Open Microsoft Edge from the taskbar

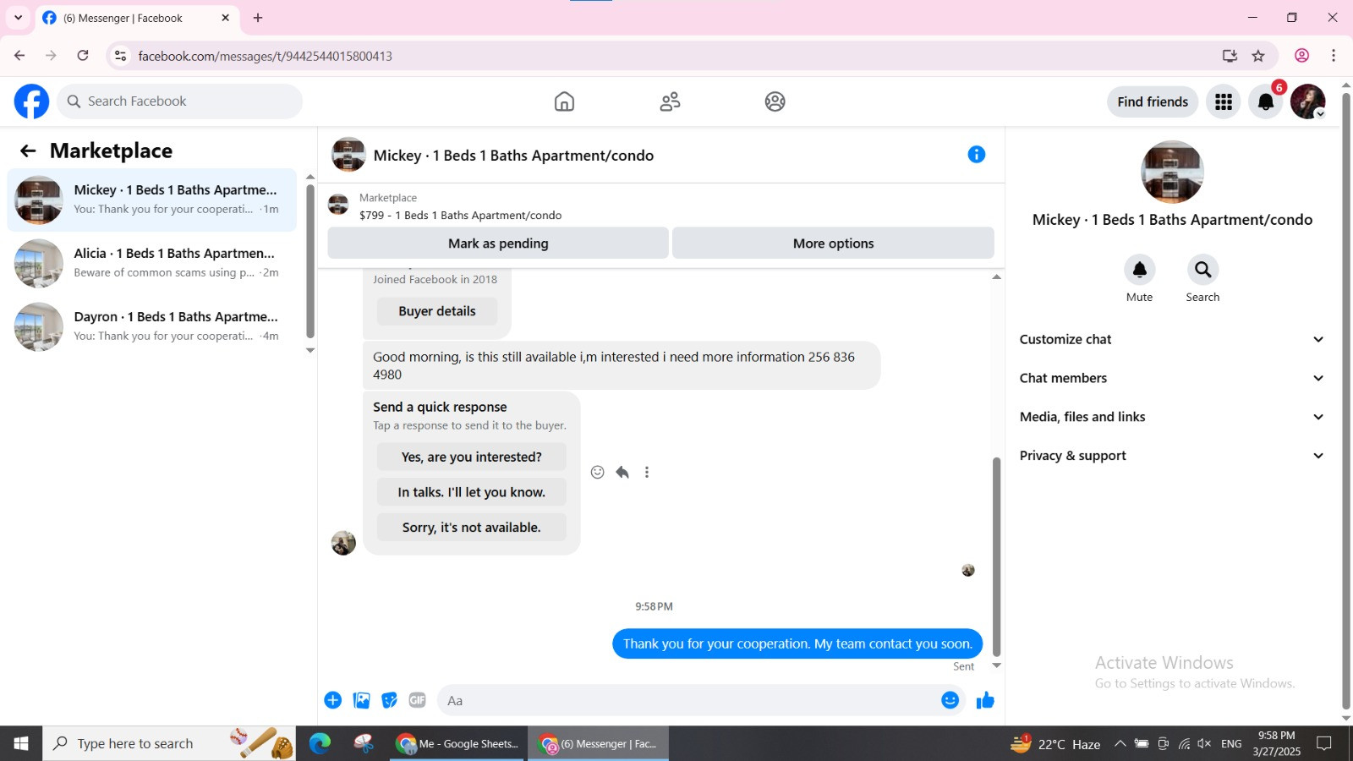point(320,743)
